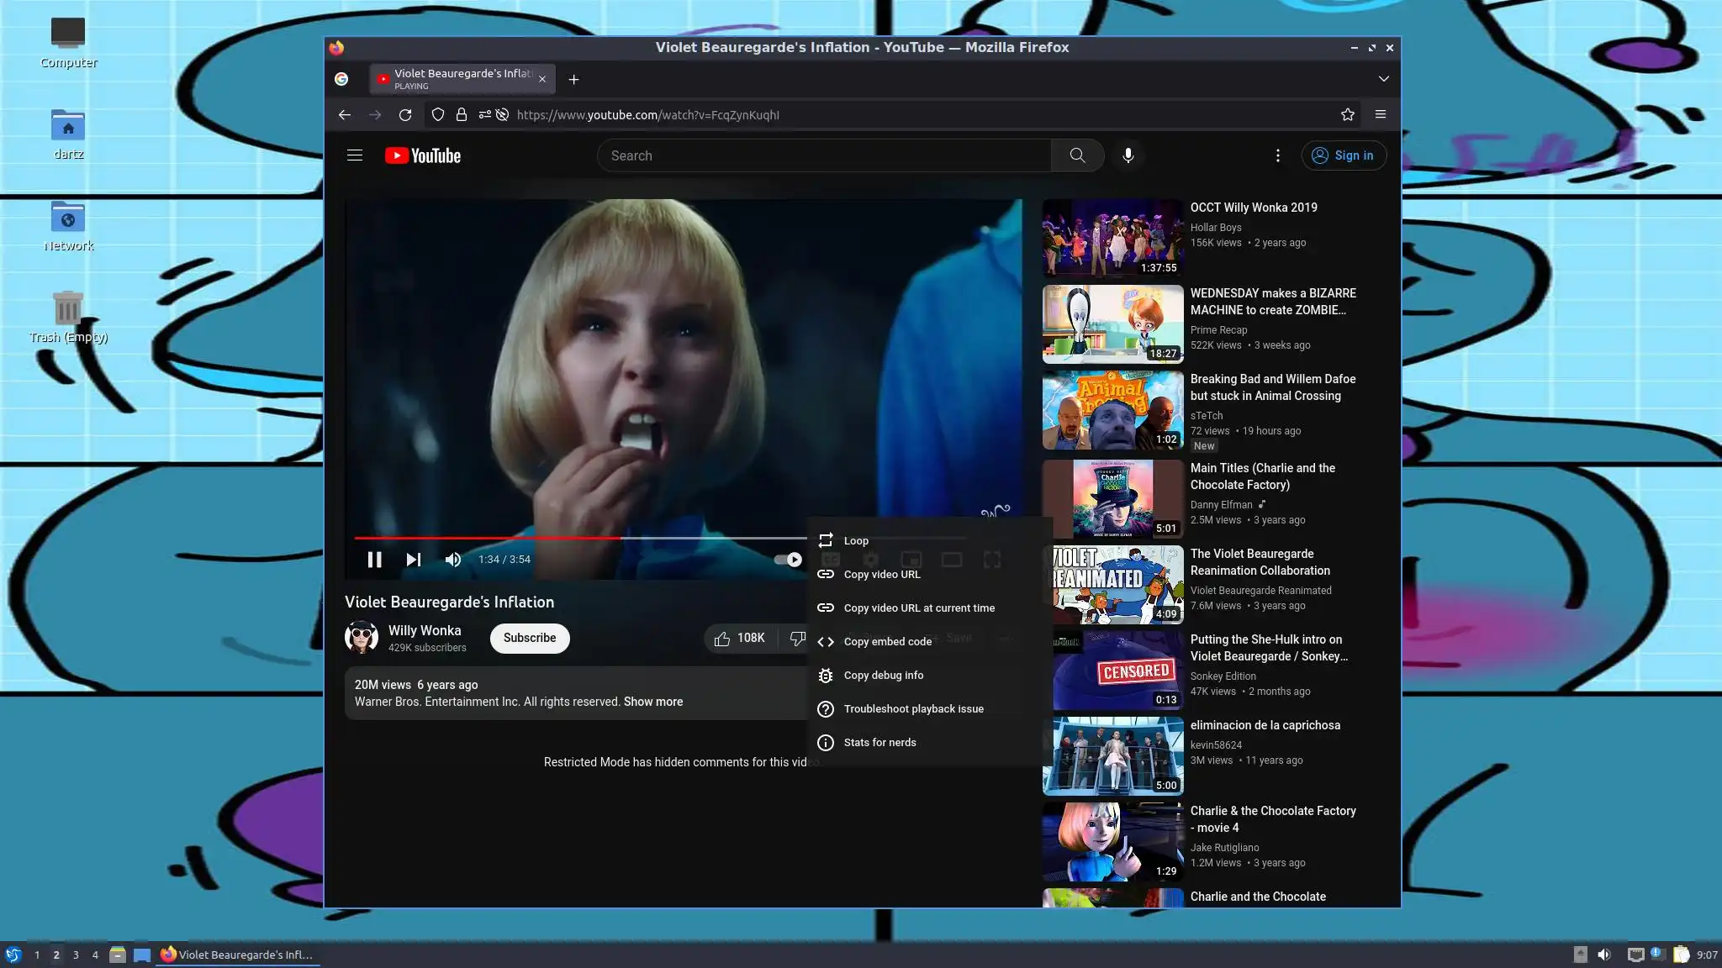Click the search magnifier button
The height and width of the screenshot is (968, 1722).
point(1077,155)
